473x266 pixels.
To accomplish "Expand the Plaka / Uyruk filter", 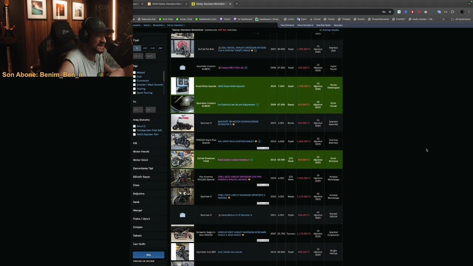I will [142, 219].
